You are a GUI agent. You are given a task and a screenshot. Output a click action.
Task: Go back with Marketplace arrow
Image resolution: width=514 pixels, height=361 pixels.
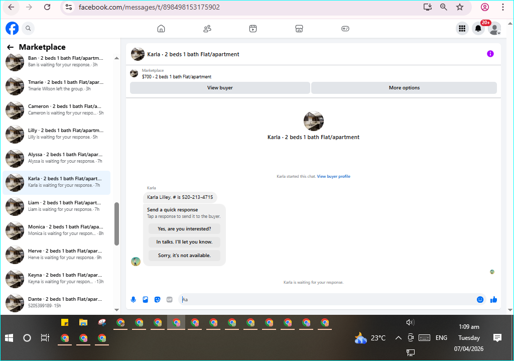[x=10, y=47]
